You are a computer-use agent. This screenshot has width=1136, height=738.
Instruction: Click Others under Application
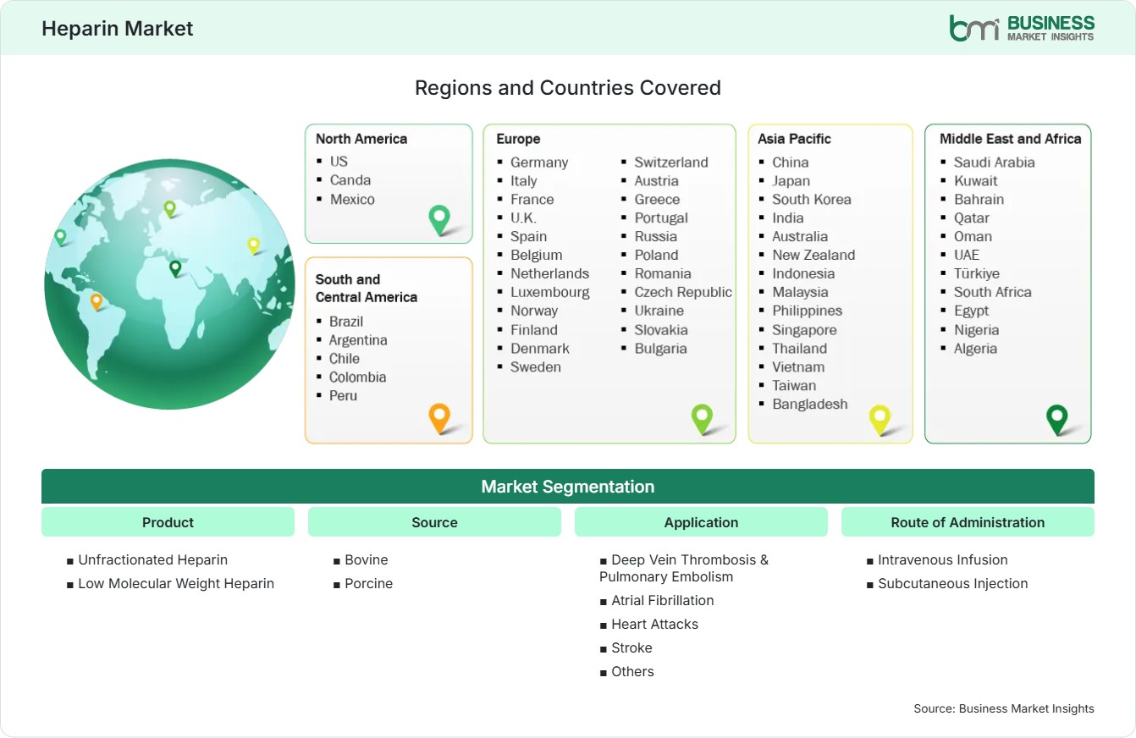click(632, 671)
